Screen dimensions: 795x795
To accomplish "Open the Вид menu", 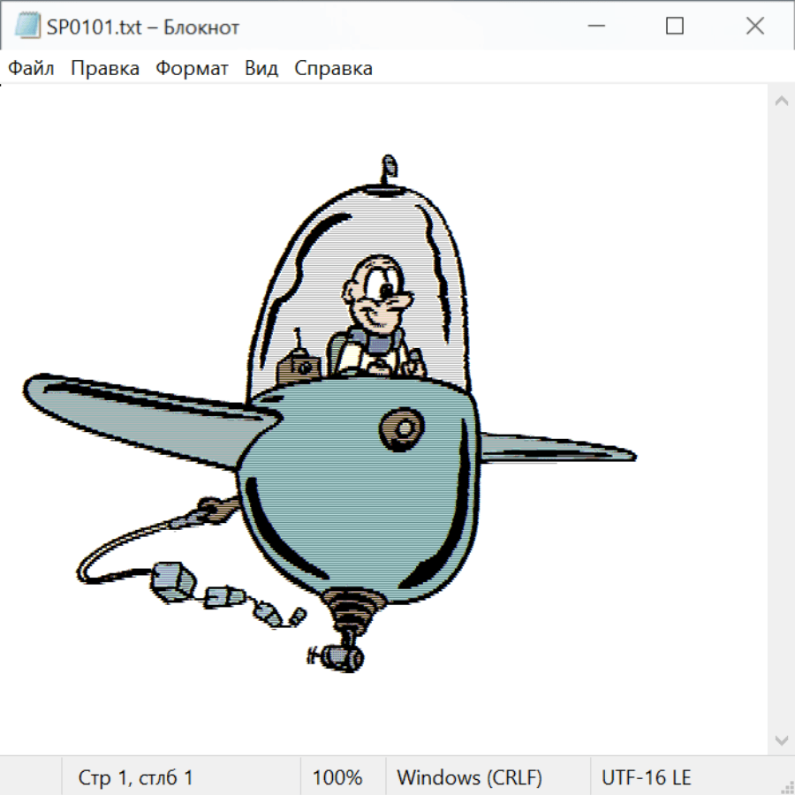I will pyautogui.click(x=261, y=69).
